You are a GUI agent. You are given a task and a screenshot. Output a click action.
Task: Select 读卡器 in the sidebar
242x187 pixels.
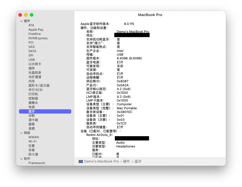click(33, 120)
